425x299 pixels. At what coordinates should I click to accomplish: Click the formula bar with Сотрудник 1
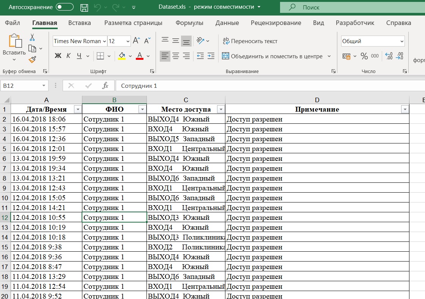pyautogui.click(x=270, y=86)
